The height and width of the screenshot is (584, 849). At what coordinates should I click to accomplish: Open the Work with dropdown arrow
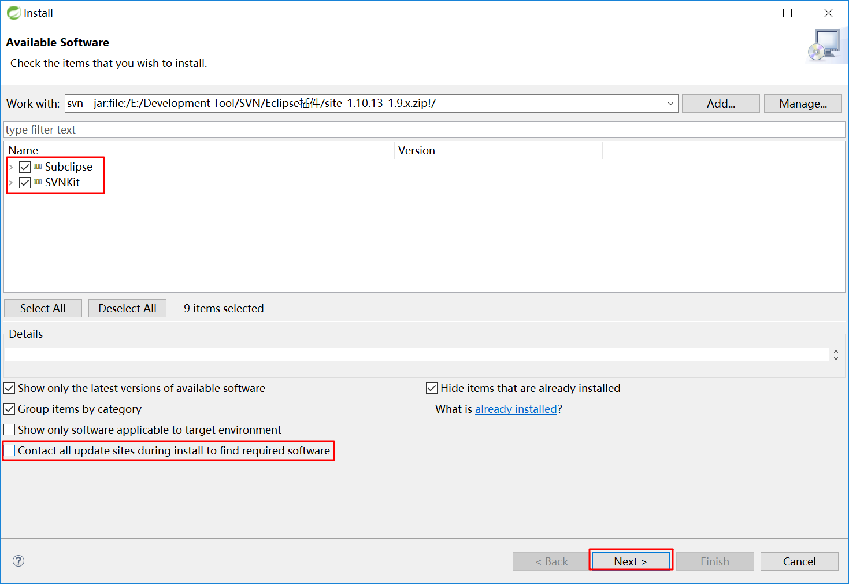point(670,104)
